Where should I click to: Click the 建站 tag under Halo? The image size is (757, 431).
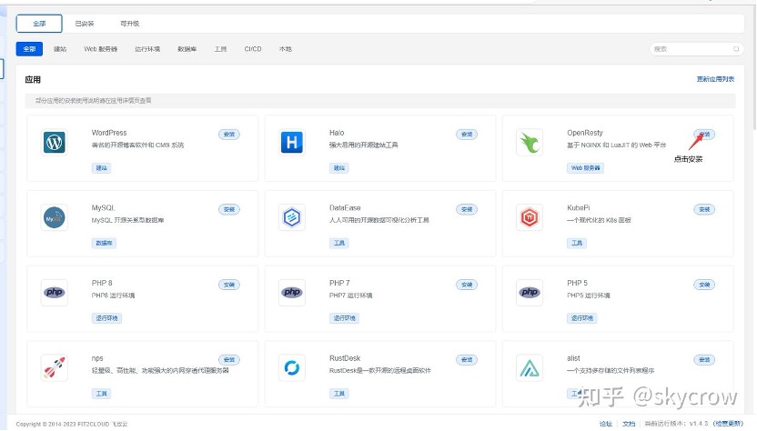click(x=338, y=168)
